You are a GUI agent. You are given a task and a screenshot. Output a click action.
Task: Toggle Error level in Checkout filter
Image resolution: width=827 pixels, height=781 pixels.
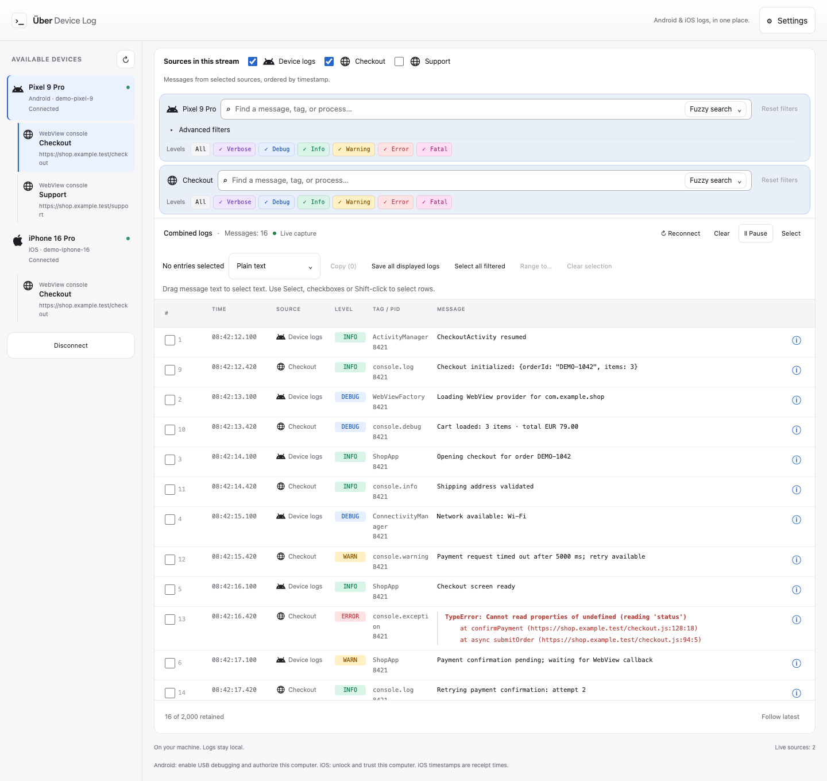tap(396, 202)
